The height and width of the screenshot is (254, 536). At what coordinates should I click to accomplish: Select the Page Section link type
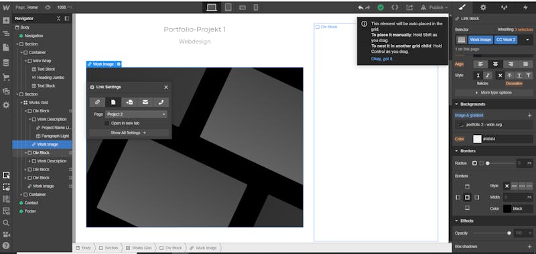129,102
